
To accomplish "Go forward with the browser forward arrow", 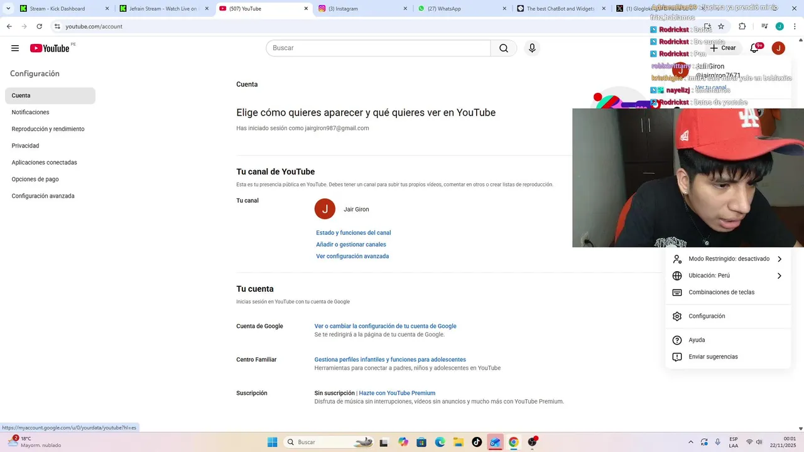I will [x=24, y=26].
